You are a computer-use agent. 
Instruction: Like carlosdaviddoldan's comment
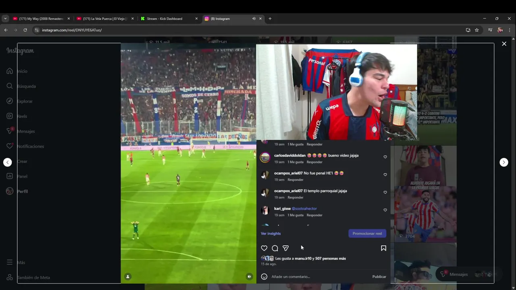(x=385, y=157)
